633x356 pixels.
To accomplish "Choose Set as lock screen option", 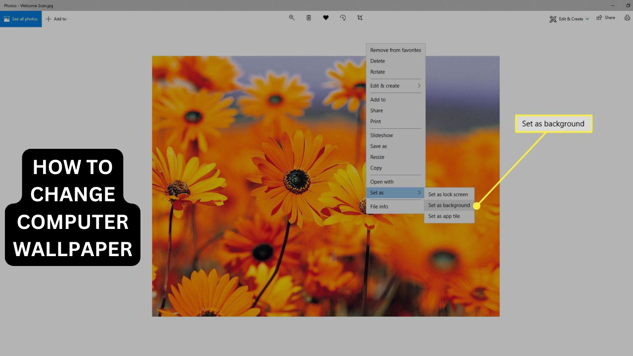I will (448, 194).
